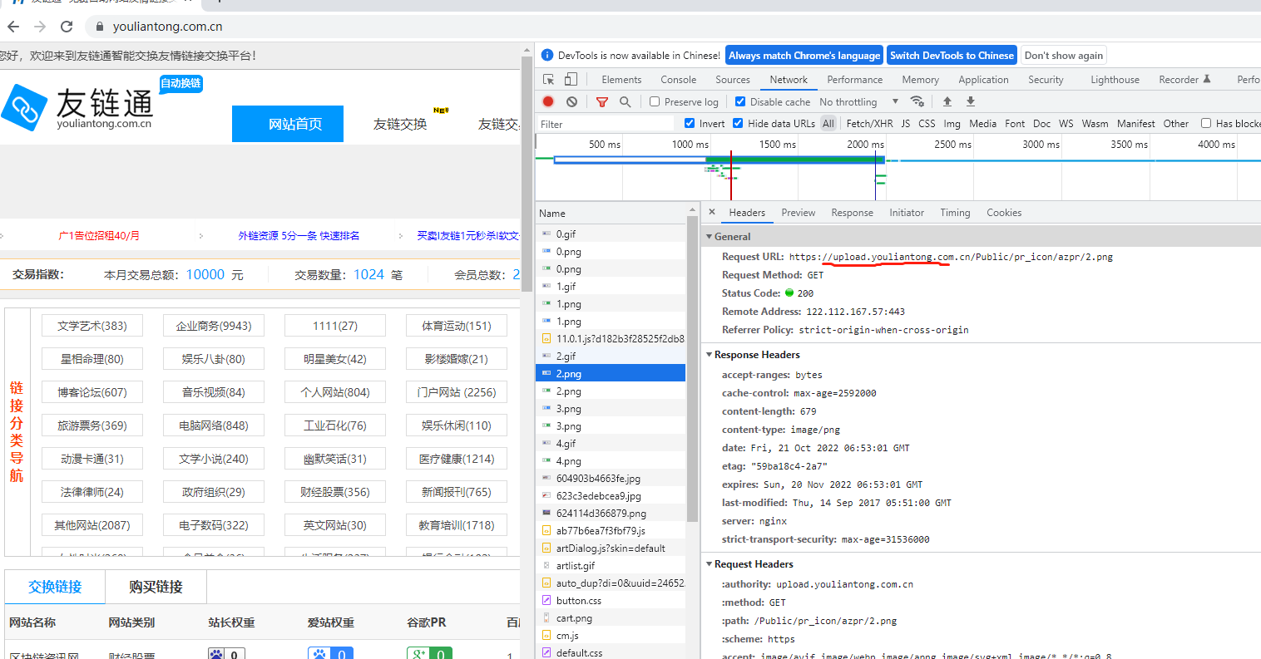Select the artlist.gif request row
The image size is (1261, 659).
point(611,565)
